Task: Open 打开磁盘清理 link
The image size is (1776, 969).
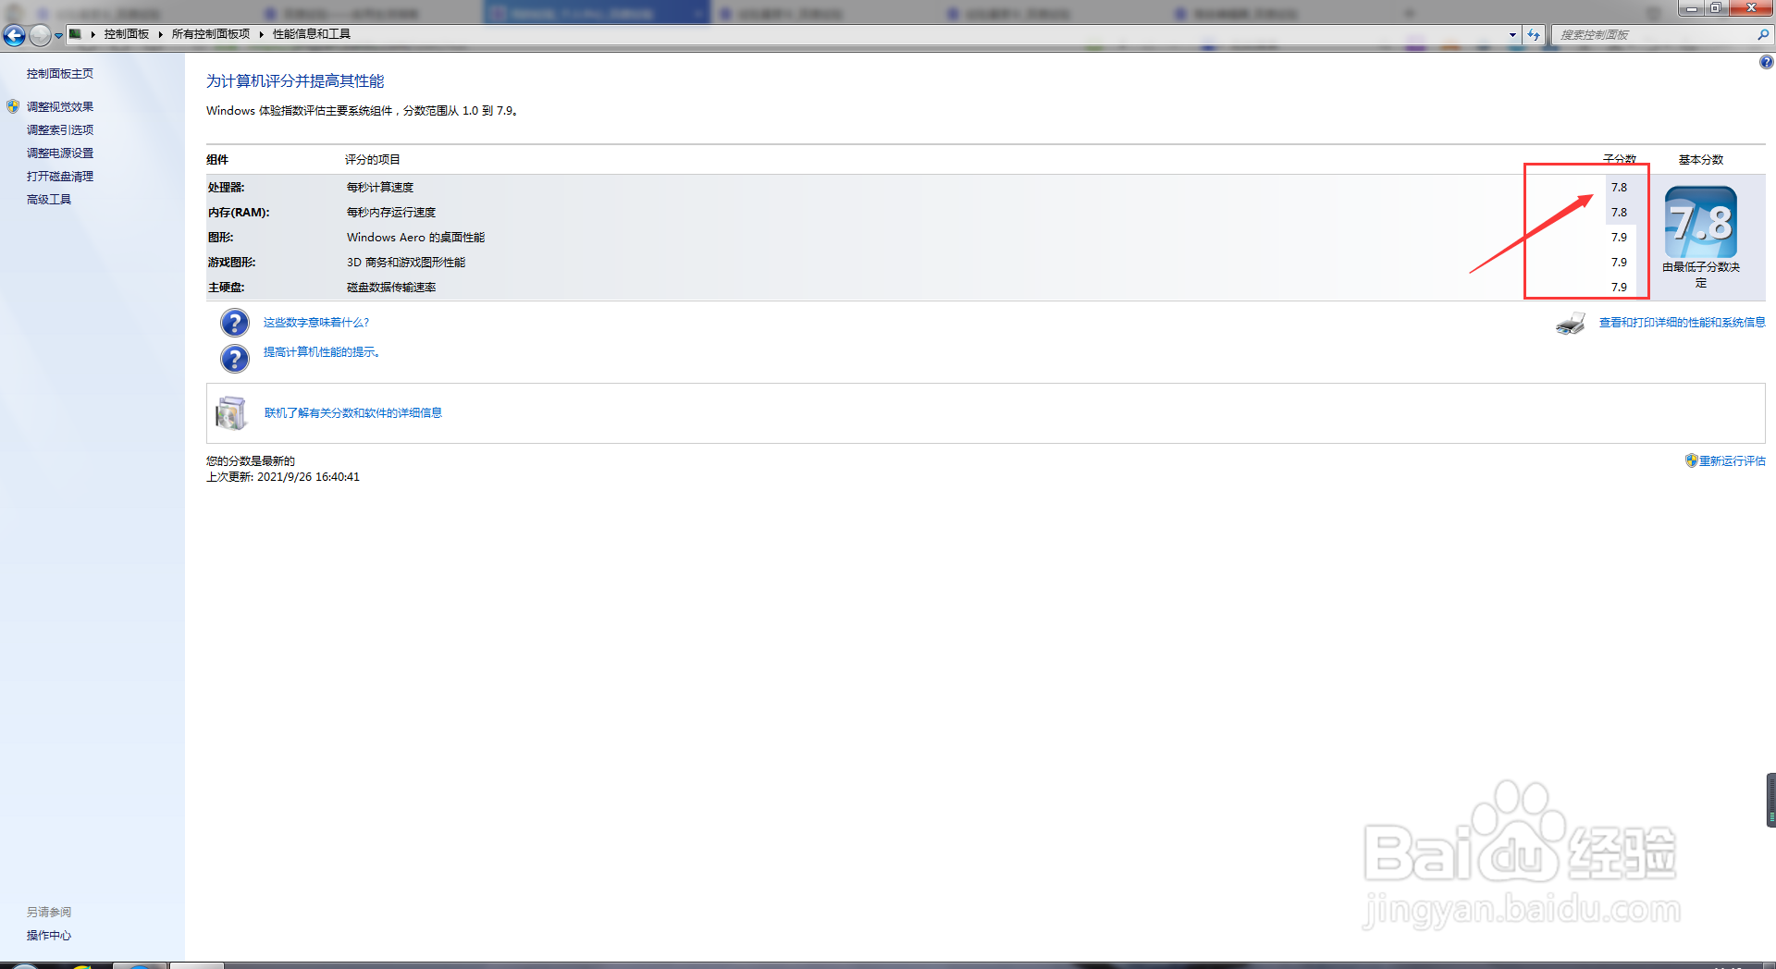Action: 60,177
